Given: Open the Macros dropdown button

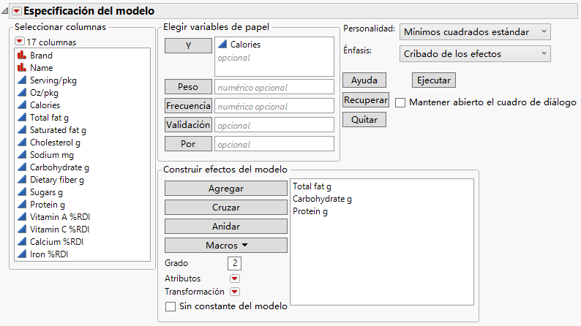Looking at the screenshot, I should click(225, 245).
